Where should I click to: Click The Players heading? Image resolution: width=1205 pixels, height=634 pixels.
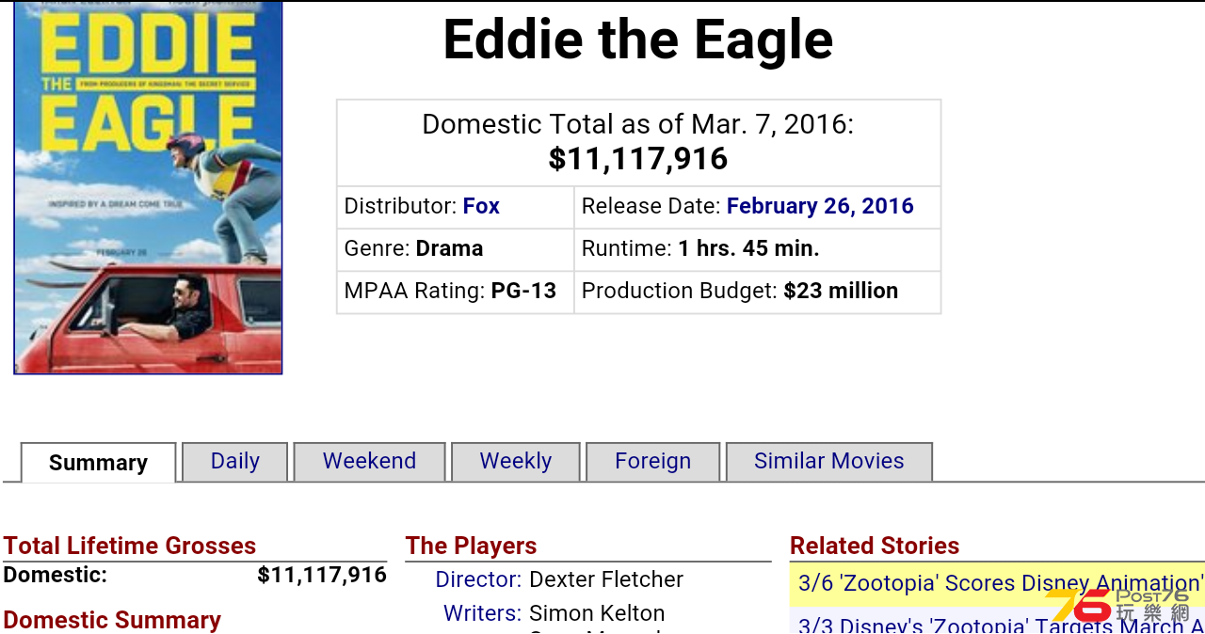click(471, 546)
